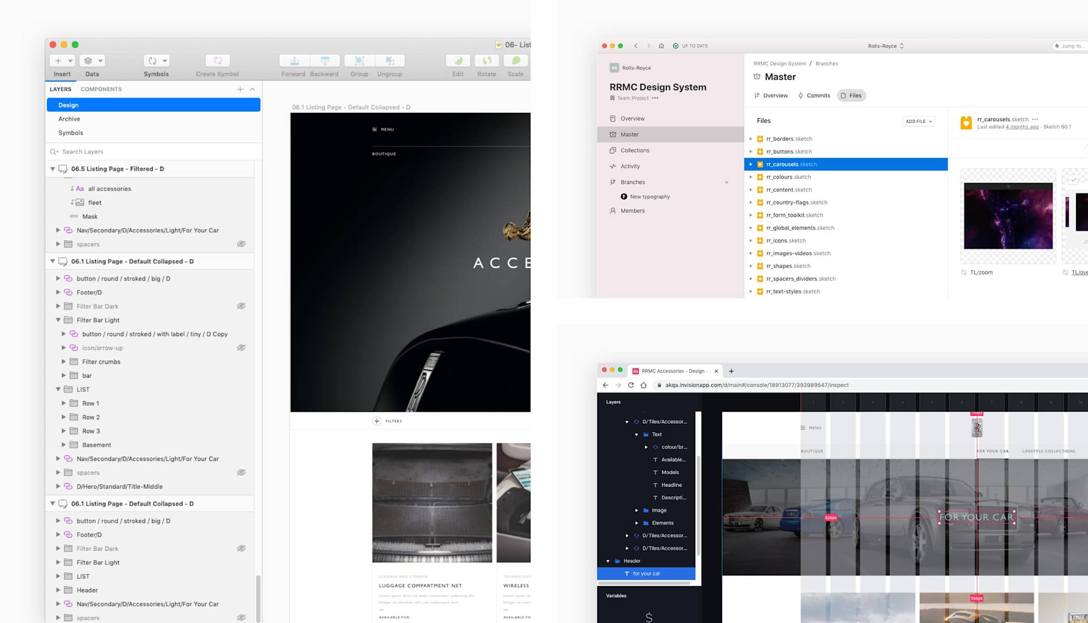Click the home icon in Abstract window
Screen dimensions: 1088x623
click(661, 46)
